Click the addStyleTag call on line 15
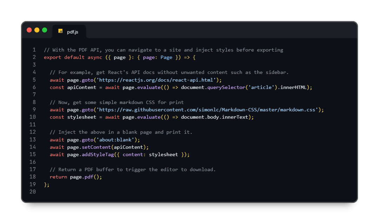This screenshot has height=224, width=379. [98, 154]
